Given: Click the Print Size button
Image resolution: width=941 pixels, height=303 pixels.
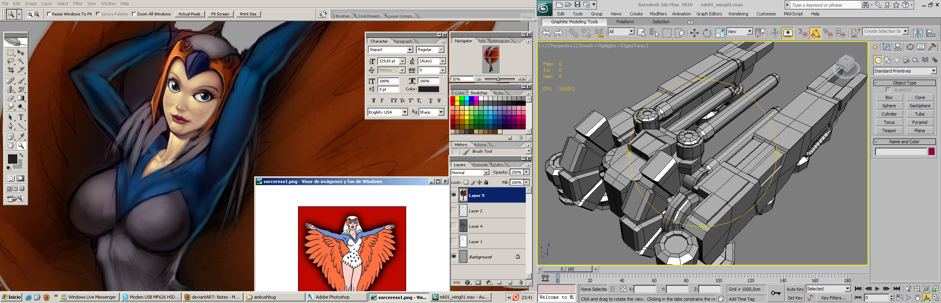Looking at the screenshot, I should point(248,14).
